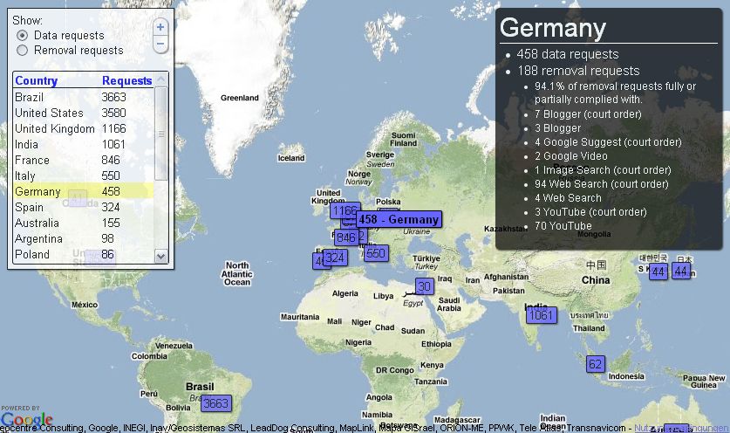
Task: Click the '188 removal requests' line in Germany panel
Action: (578, 71)
